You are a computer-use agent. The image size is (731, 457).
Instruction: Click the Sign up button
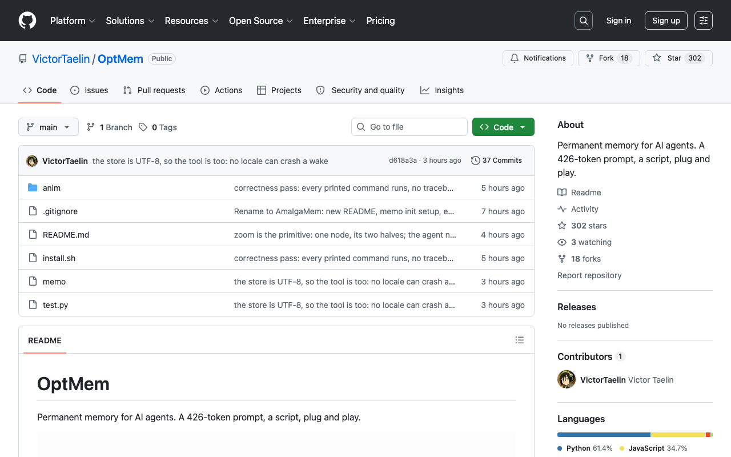[666, 21]
